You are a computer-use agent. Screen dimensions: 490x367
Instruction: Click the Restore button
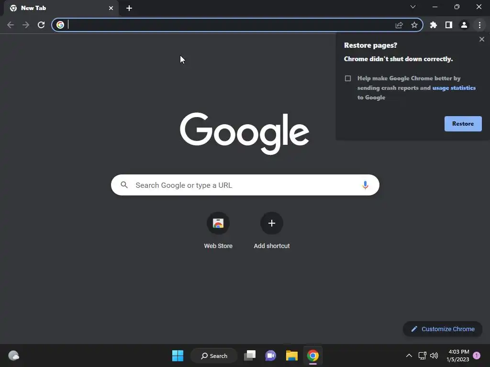click(463, 124)
